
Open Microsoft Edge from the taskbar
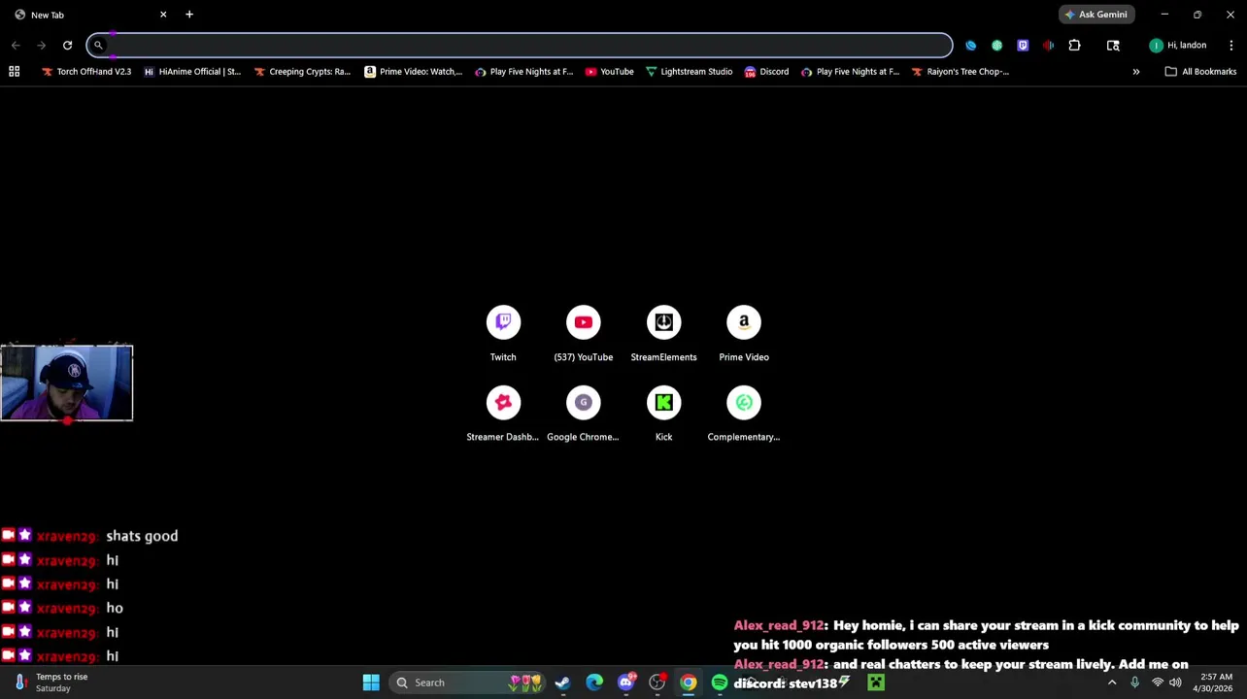[594, 682]
